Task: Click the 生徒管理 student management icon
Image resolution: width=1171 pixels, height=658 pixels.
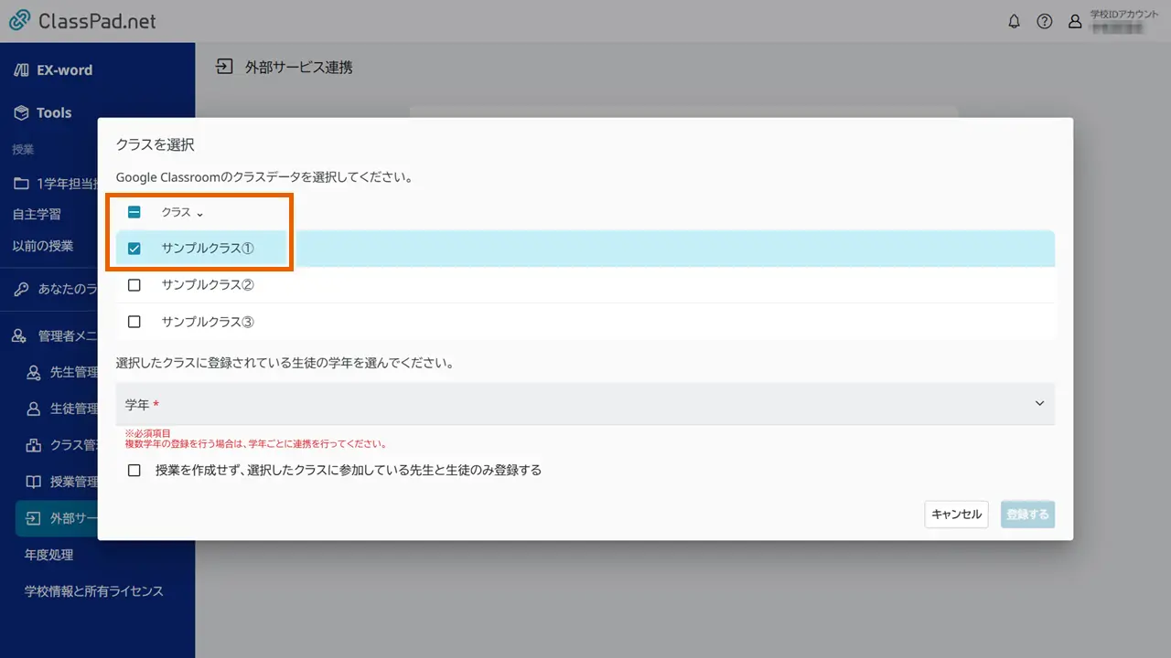Action: point(31,408)
